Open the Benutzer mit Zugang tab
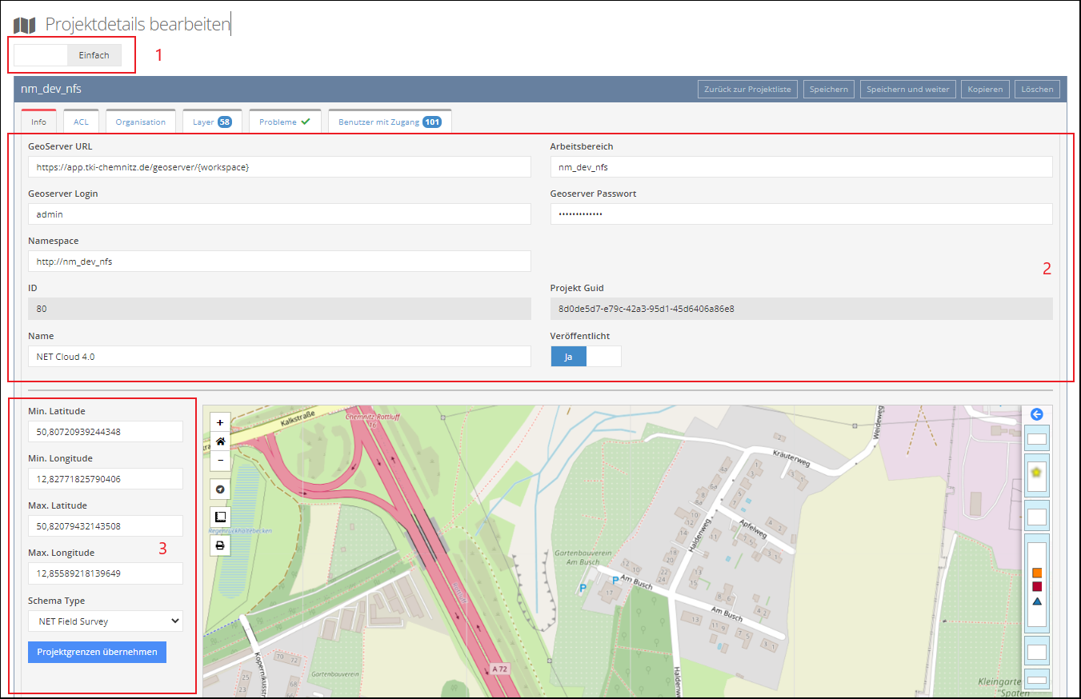The height and width of the screenshot is (699, 1081). point(389,122)
